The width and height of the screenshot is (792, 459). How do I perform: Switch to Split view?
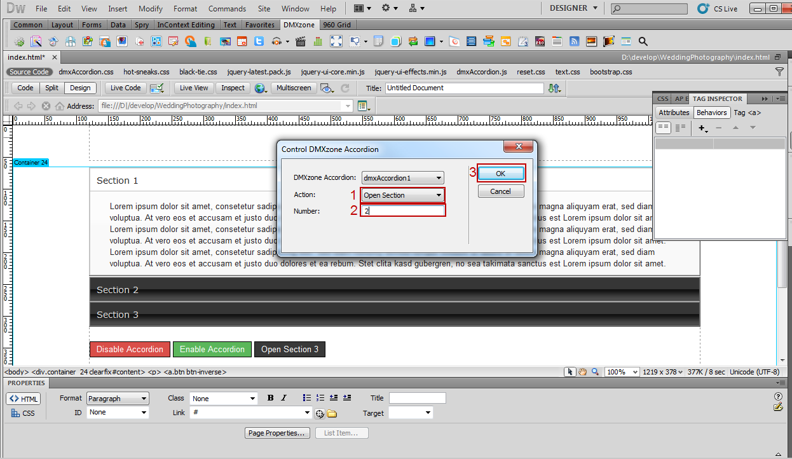[x=52, y=88]
